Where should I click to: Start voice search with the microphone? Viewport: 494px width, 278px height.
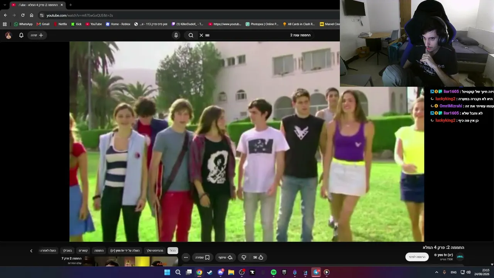(x=176, y=35)
